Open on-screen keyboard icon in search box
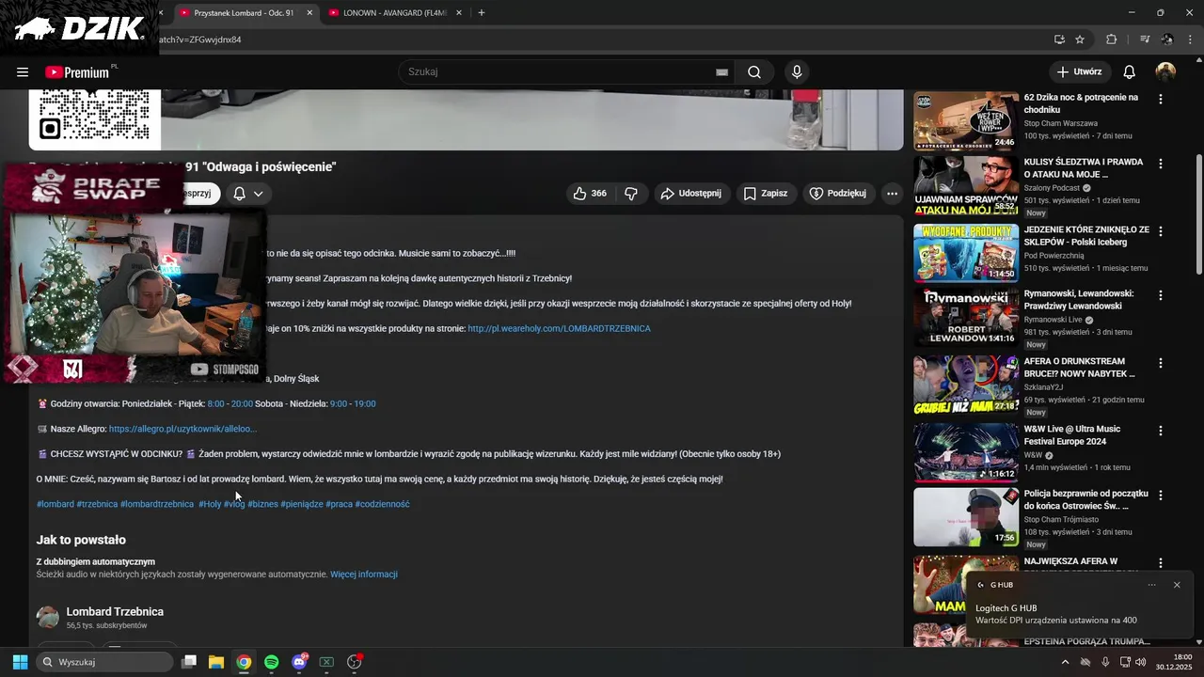This screenshot has width=1204, height=677. coord(721,72)
